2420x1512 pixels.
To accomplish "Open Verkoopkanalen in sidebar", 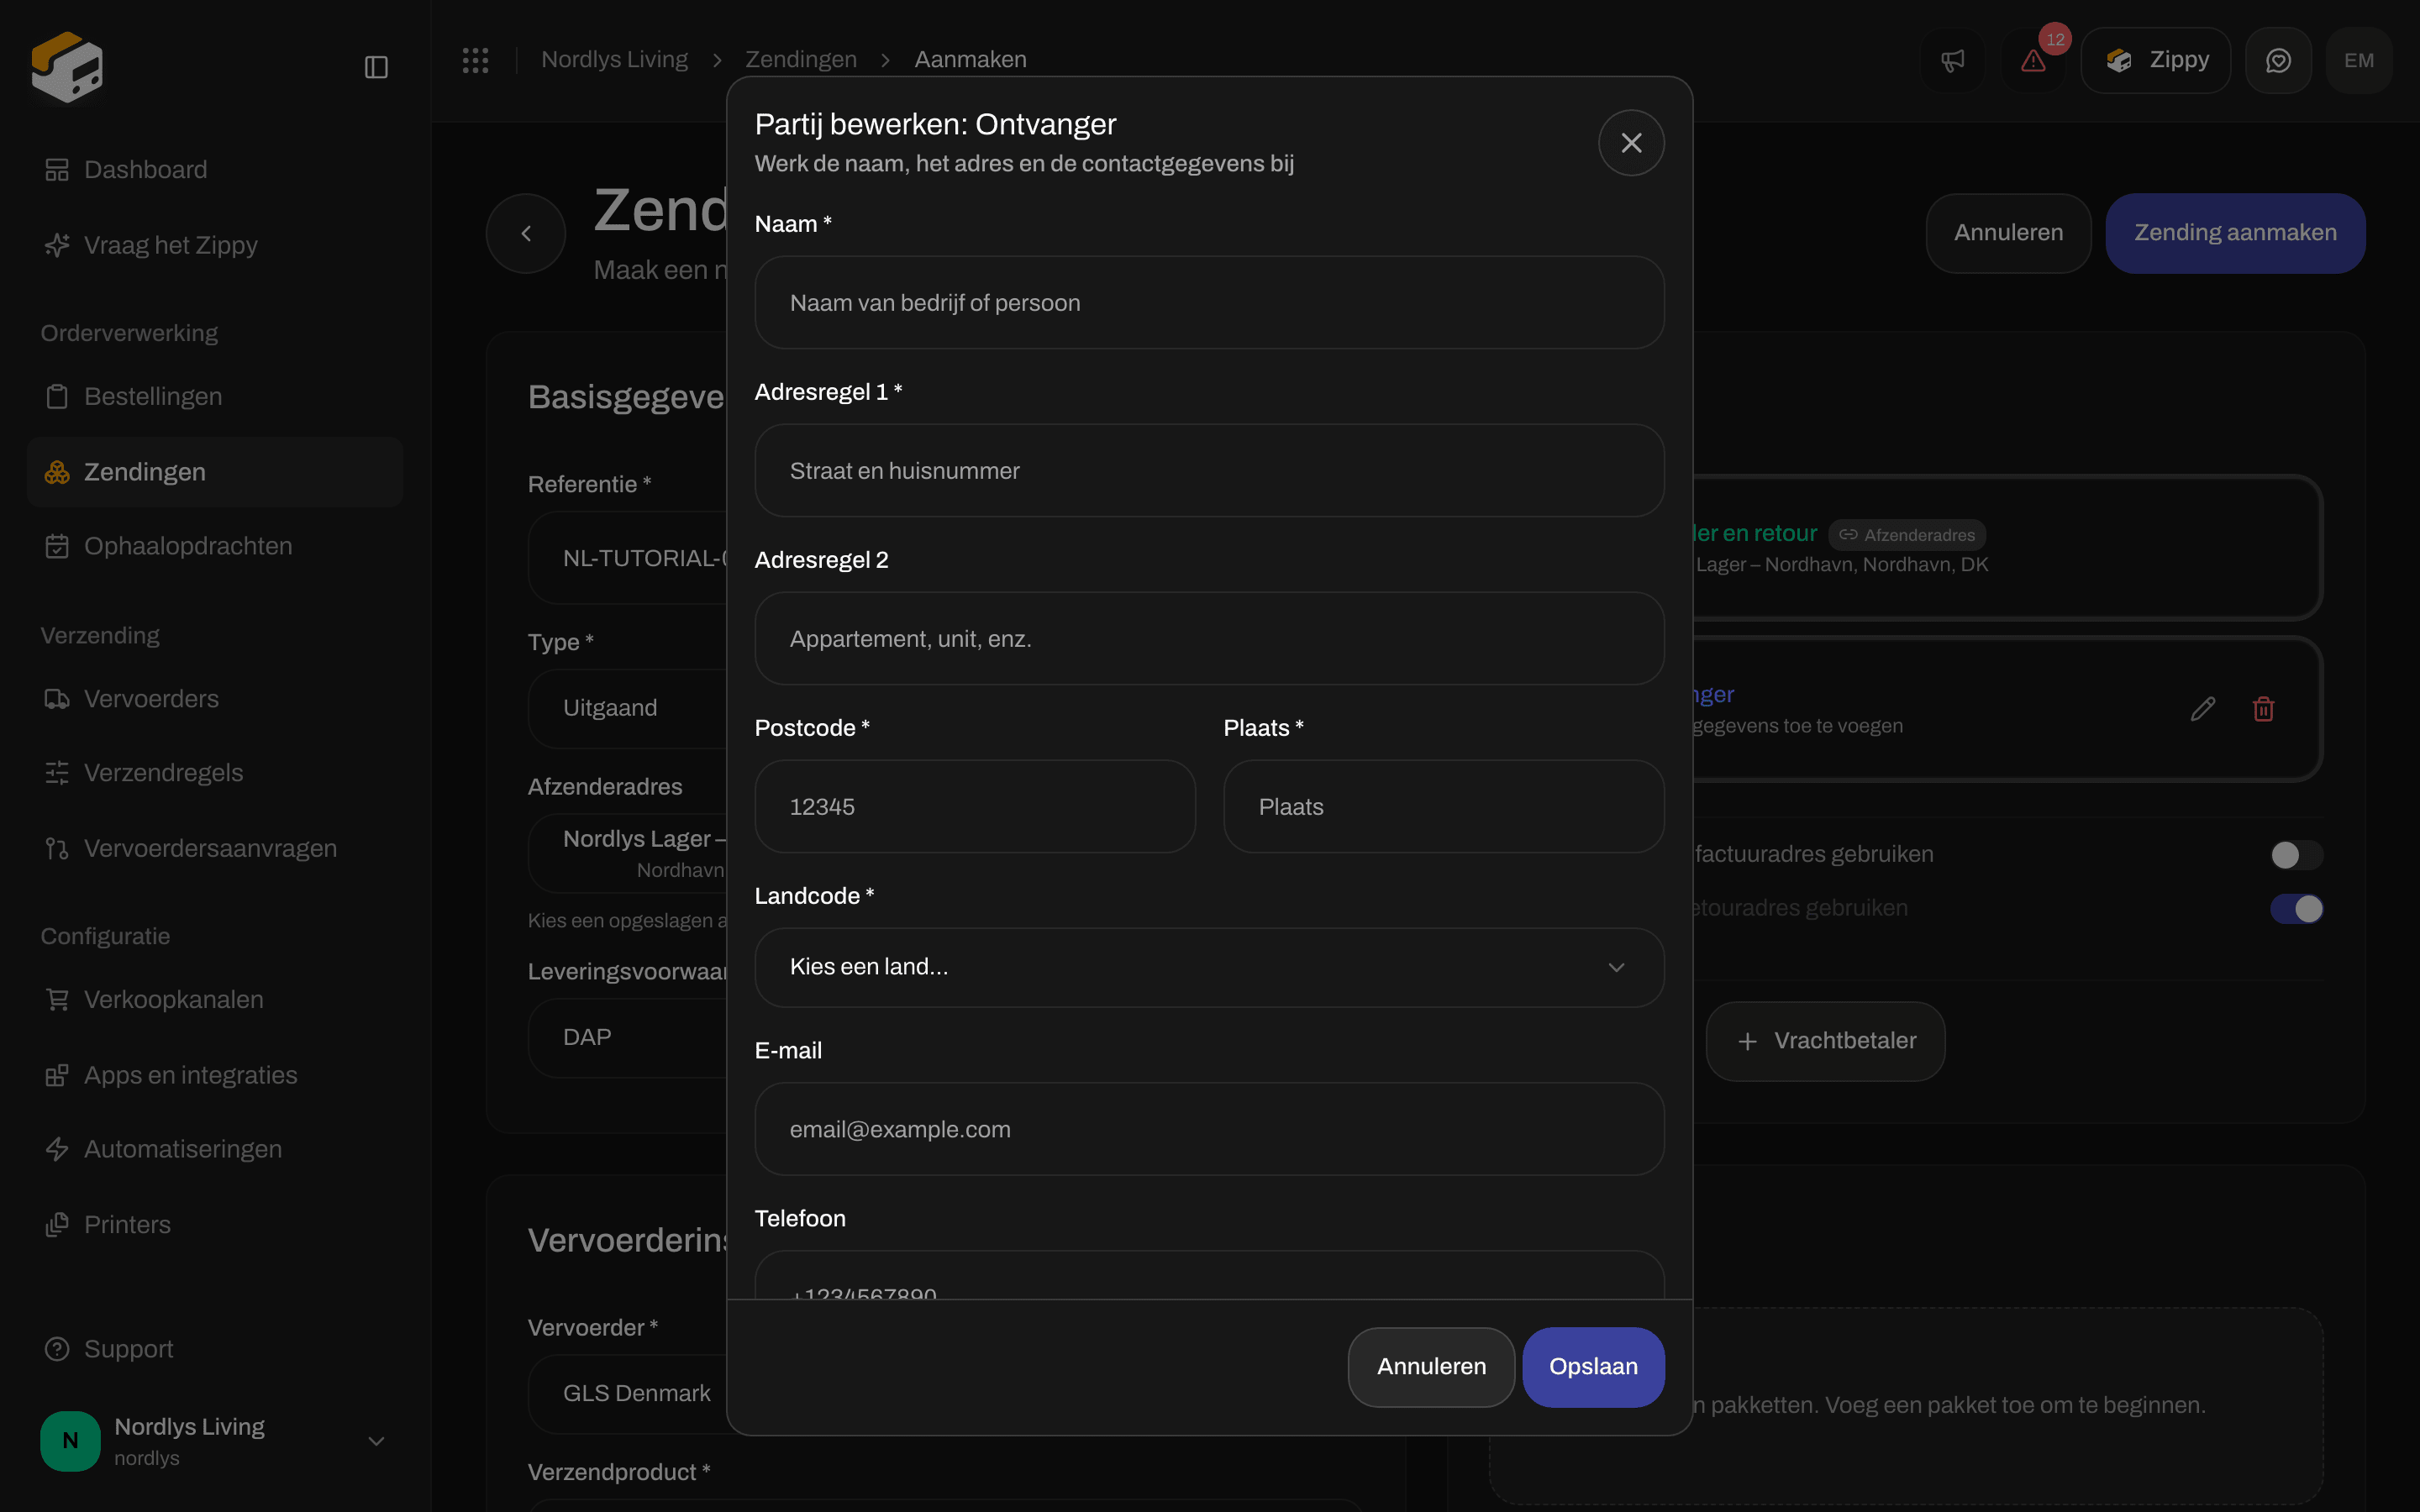I will click(x=214, y=1000).
